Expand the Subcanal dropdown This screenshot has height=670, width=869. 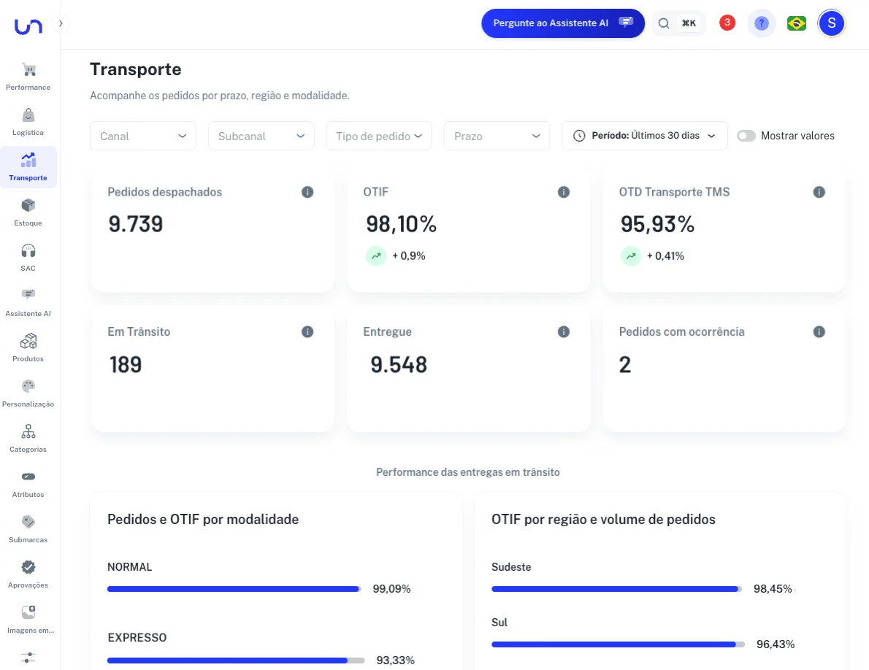(261, 136)
